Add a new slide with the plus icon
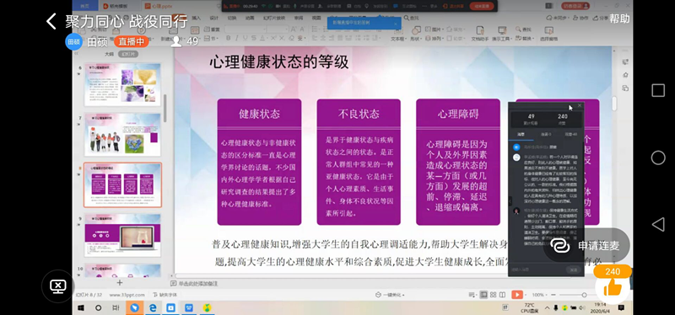 [x=120, y=283]
